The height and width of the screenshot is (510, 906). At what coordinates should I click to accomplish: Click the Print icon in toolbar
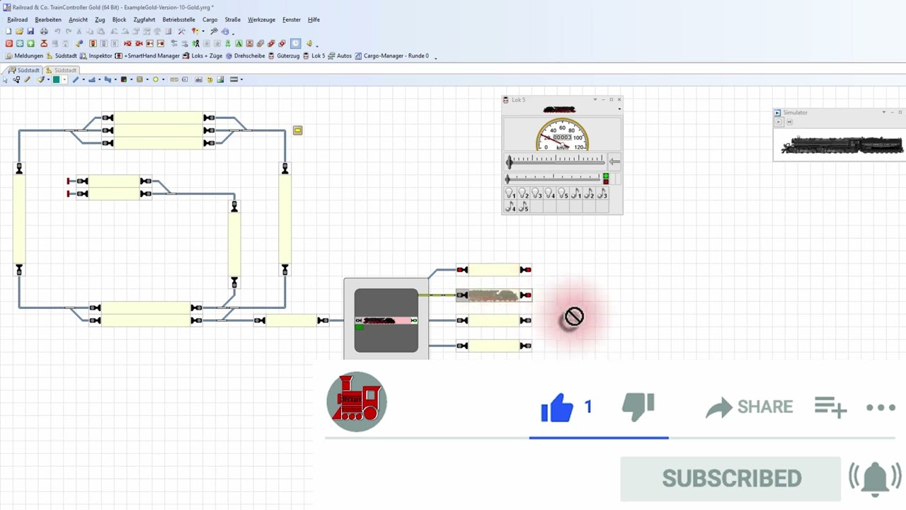click(x=44, y=31)
